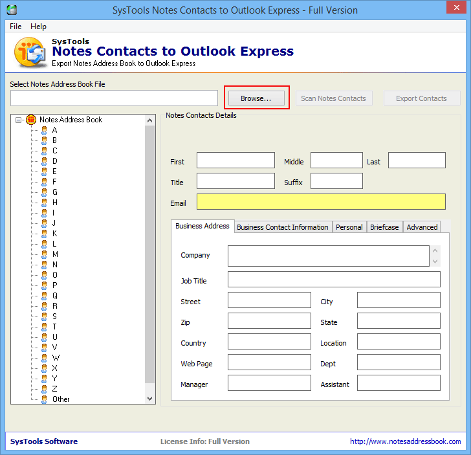Click the address book file path field

point(114,98)
